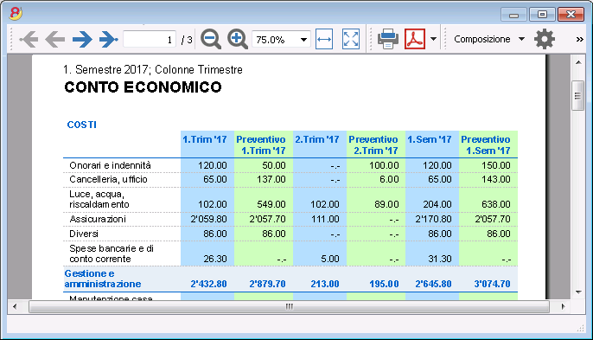
Task: Click the page number input field
Action: coord(150,40)
